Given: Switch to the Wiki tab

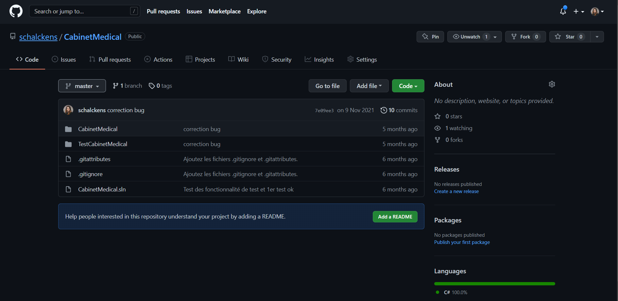Looking at the screenshot, I should pos(238,59).
